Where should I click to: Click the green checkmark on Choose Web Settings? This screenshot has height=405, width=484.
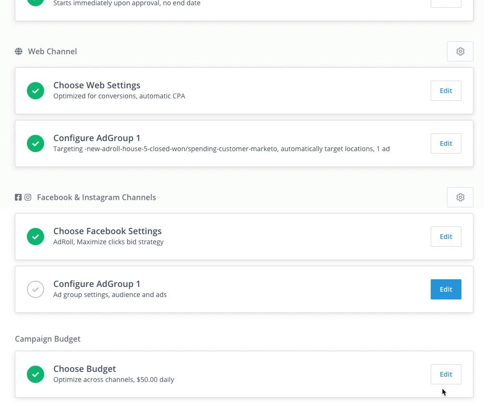coord(36,91)
